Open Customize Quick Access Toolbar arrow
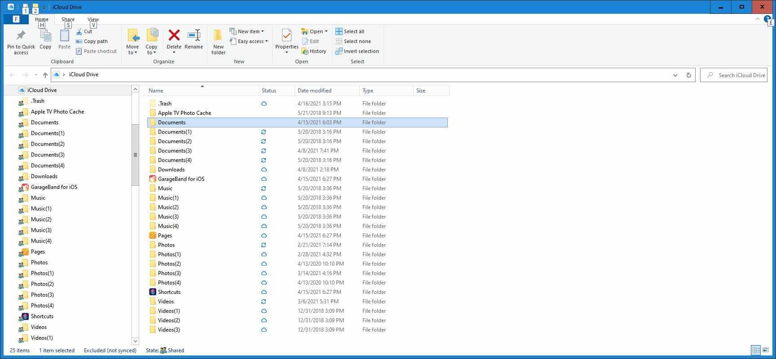Screen dimensions: 776x359 [x=44, y=7]
